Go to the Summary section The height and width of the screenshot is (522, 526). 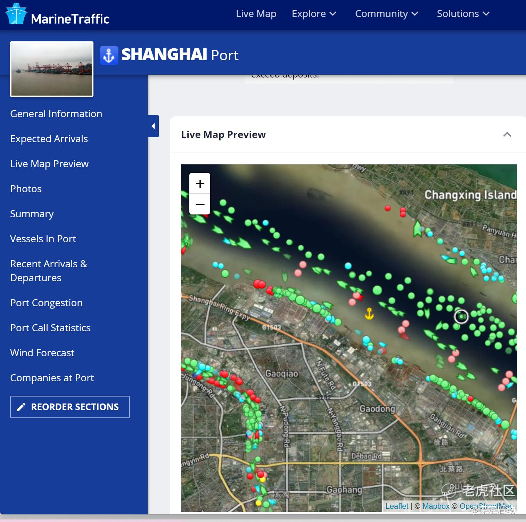click(x=32, y=214)
